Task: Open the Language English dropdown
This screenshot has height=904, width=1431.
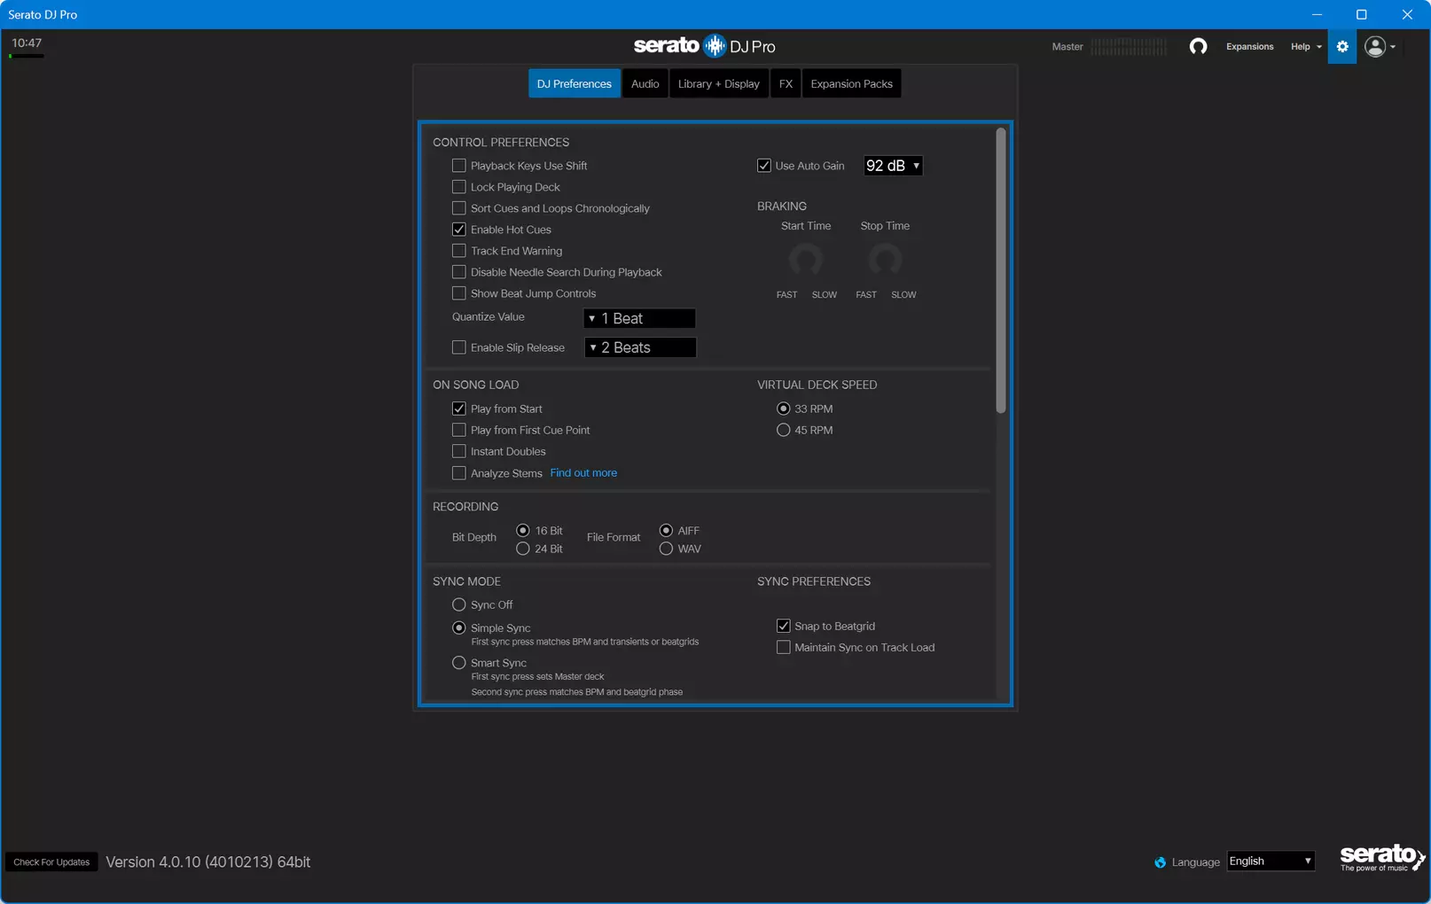Action: (1271, 861)
